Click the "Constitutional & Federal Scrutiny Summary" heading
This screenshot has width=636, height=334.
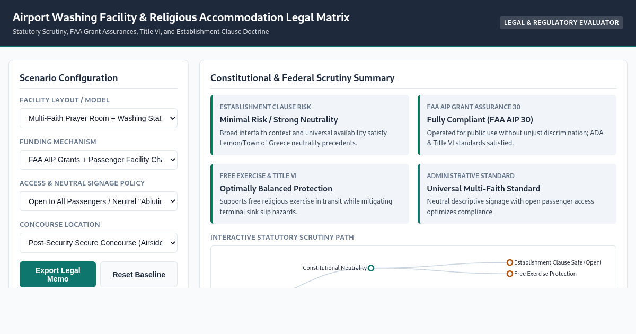click(x=303, y=78)
